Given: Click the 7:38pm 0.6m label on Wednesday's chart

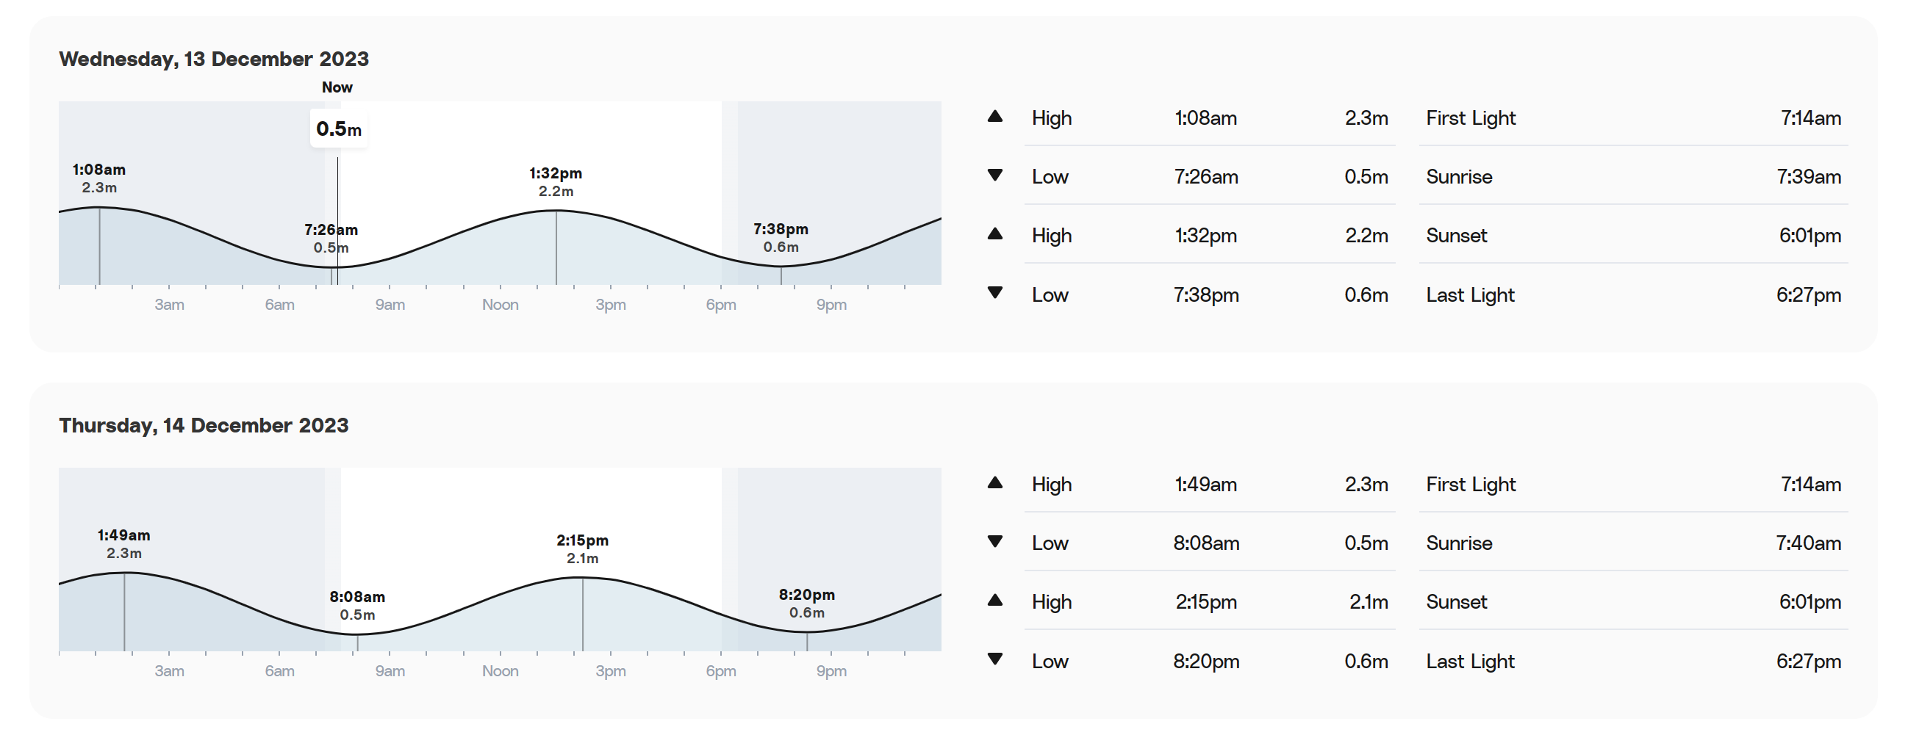Looking at the screenshot, I should click(781, 238).
